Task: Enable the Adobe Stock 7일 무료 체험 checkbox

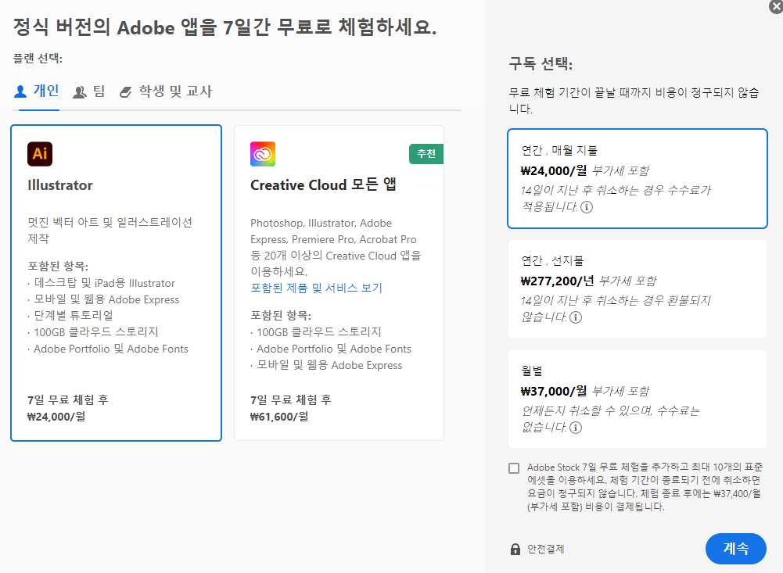Action: 514,467
